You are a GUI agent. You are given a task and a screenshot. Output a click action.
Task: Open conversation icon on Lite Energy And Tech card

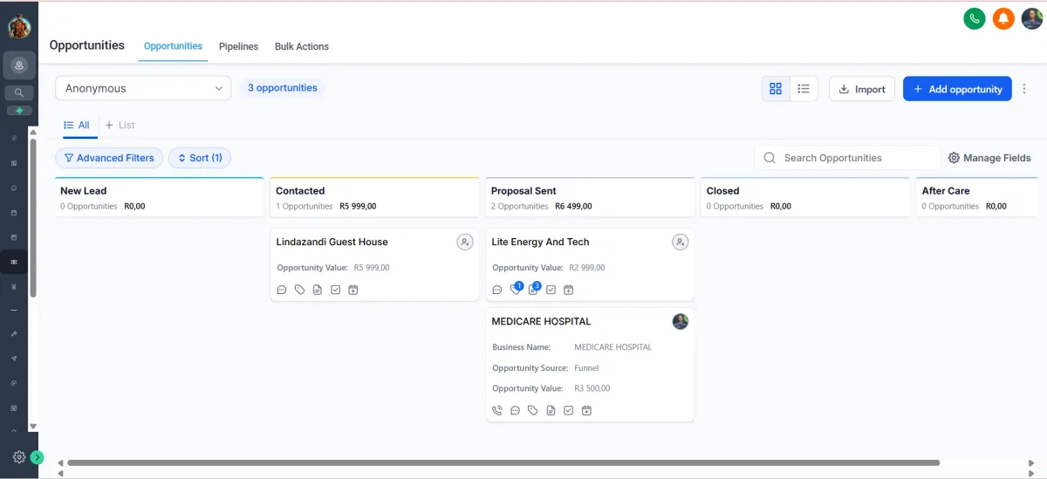coord(497,290)
